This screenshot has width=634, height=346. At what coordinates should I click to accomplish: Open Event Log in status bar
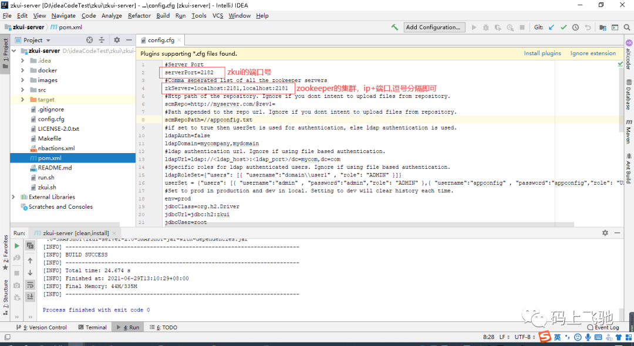click(x=603, y=327)
